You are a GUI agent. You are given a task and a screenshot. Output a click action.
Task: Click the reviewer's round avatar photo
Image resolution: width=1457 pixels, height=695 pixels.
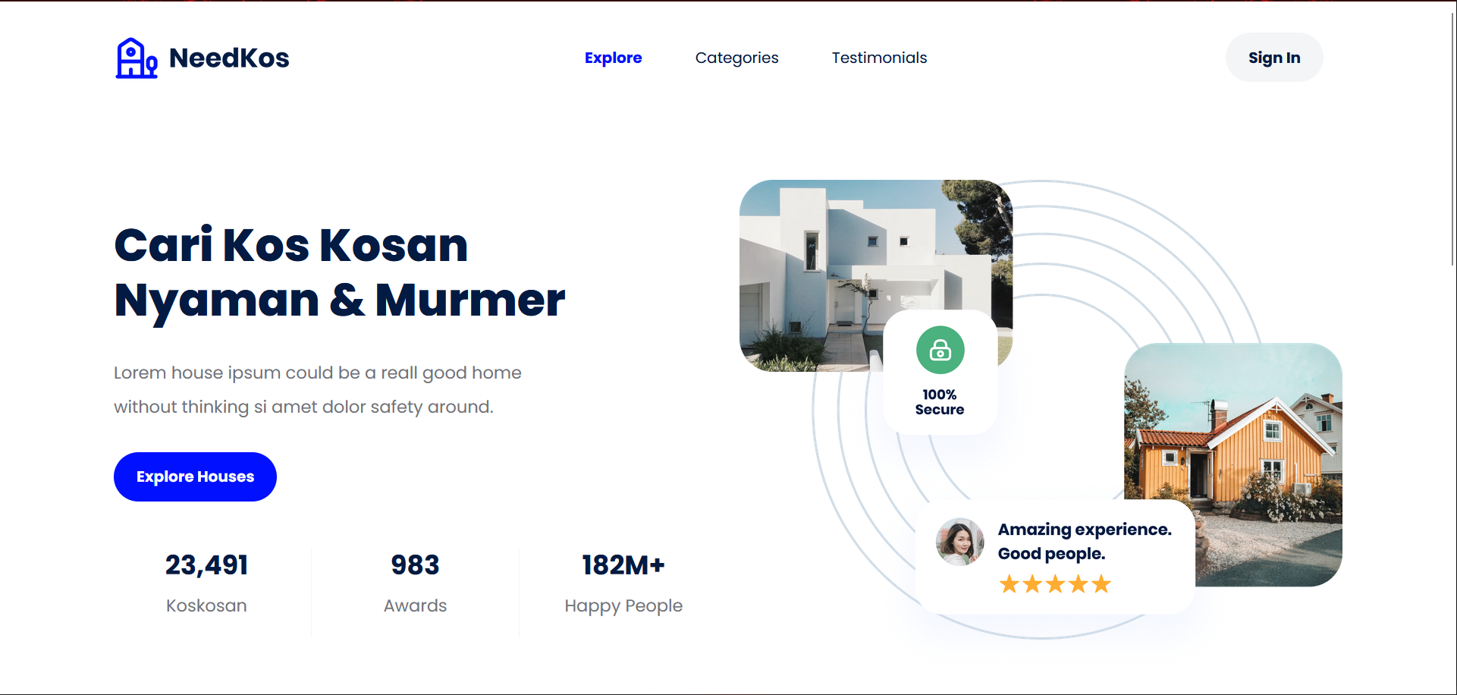(959, 542)
